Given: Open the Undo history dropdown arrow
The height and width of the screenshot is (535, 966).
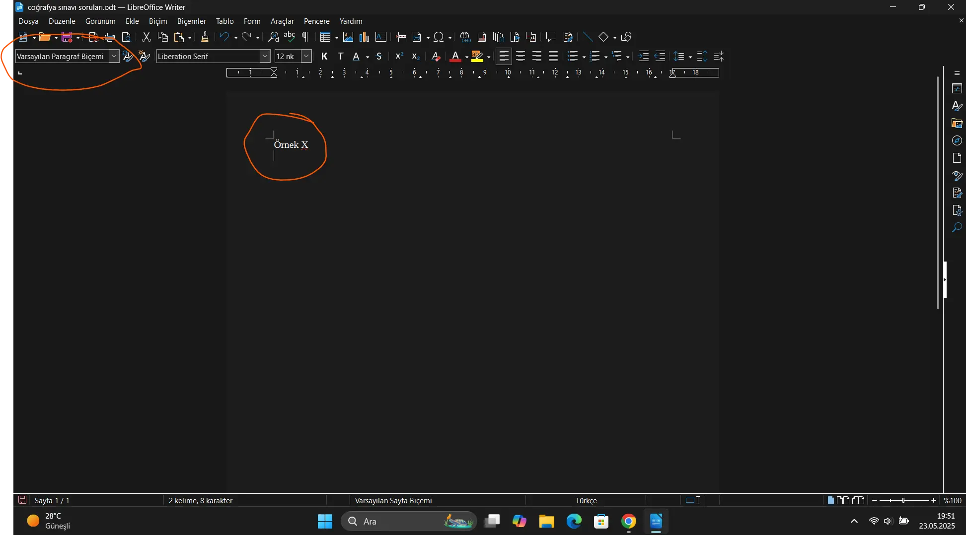Looking at the screenshot, I should [x=235, y=37].
